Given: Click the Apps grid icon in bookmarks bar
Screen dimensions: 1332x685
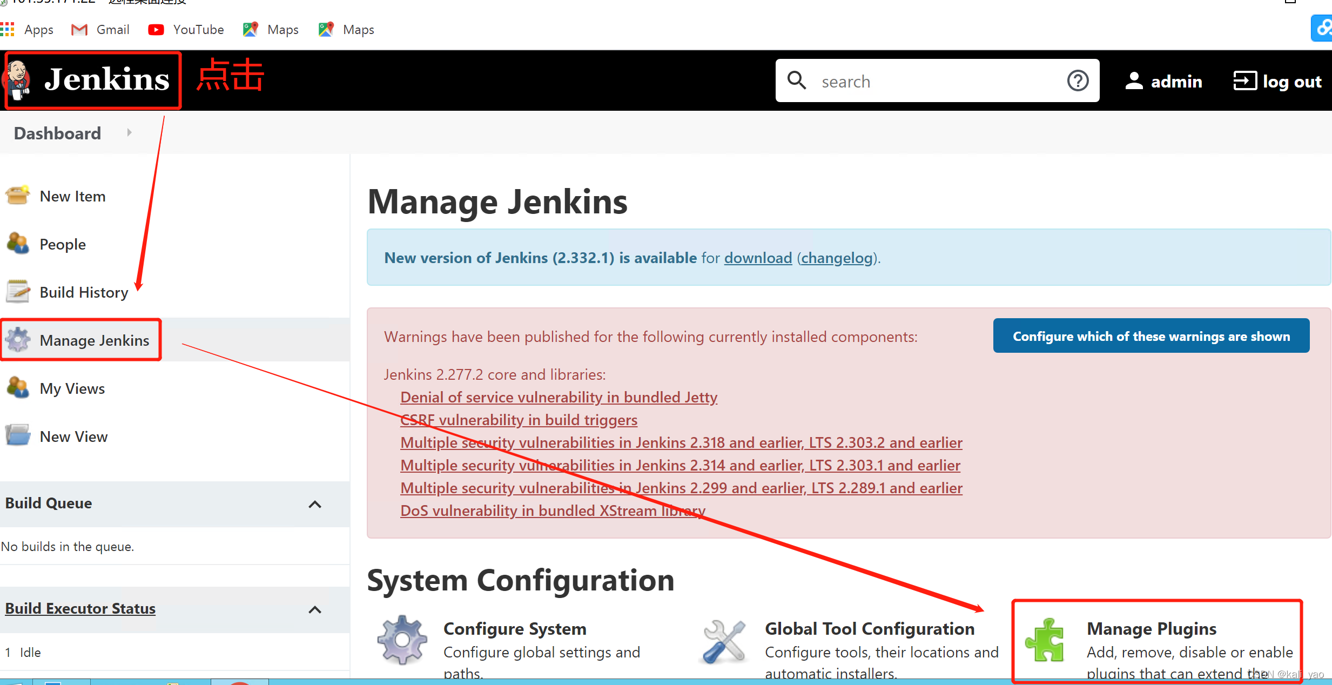Looking at the screenshot, I should (8, 30).
